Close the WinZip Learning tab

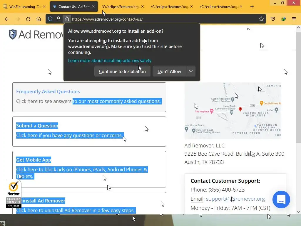[44, 6]
